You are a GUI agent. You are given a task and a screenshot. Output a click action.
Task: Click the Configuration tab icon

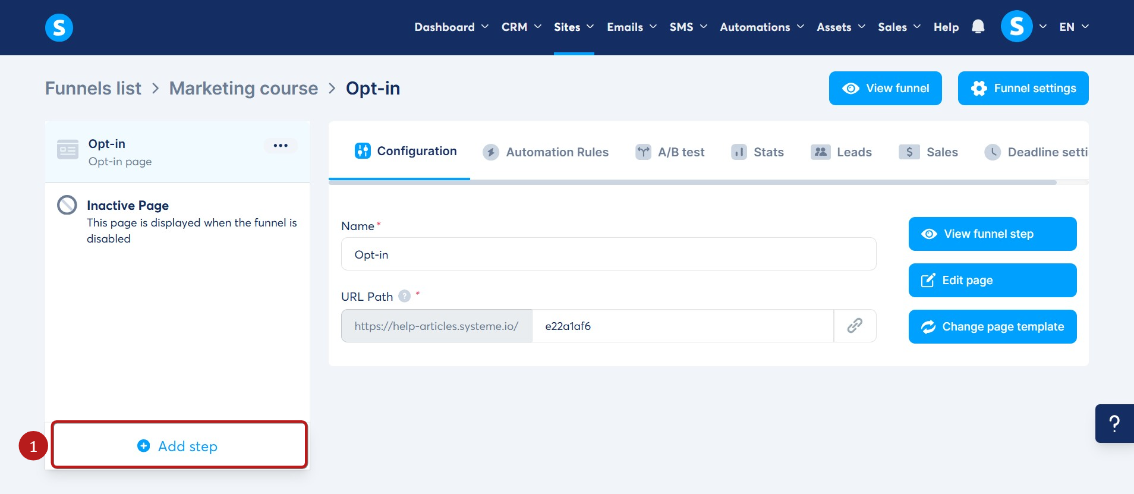pyautogui.click(x=363, y=151)
